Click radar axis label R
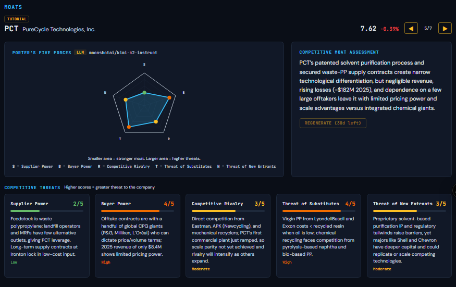The height and width of the screenshot is (287, 456). pyautogui.click(x=169, y=139)
